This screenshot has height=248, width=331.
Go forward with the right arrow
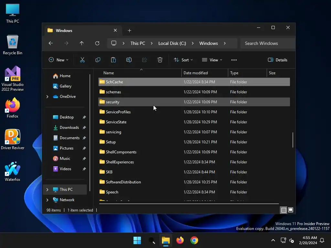[66, 43]
